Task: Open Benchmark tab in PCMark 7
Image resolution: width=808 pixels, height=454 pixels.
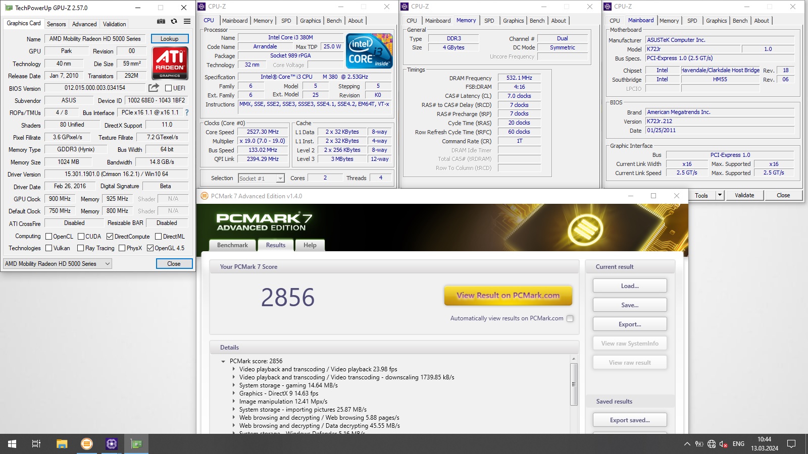Action: pyautogui.click(x=232, y=245)
